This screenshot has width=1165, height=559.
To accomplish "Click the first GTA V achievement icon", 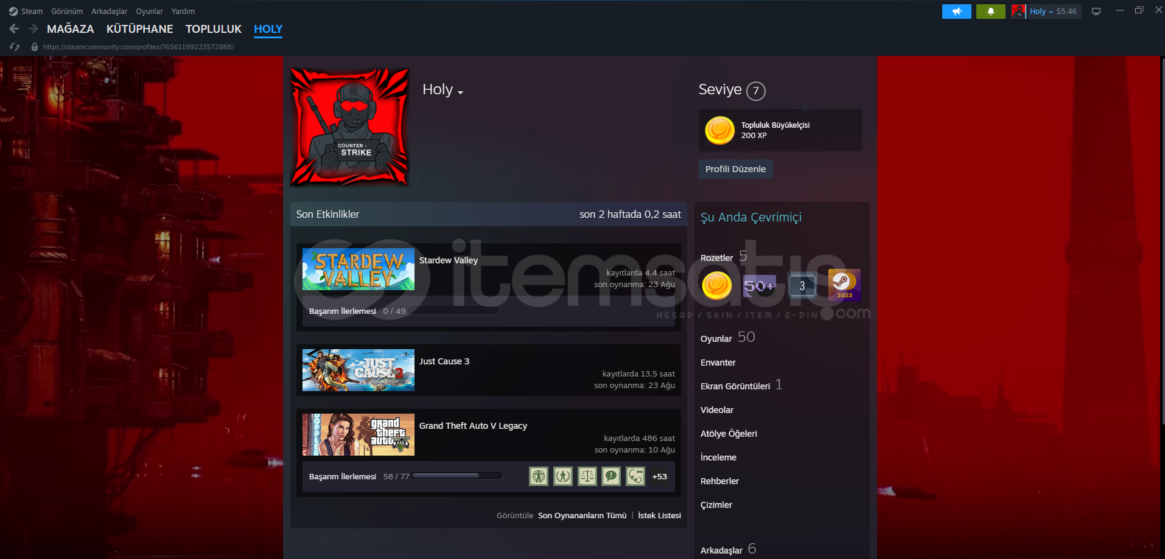I will [x=539, y=476].
